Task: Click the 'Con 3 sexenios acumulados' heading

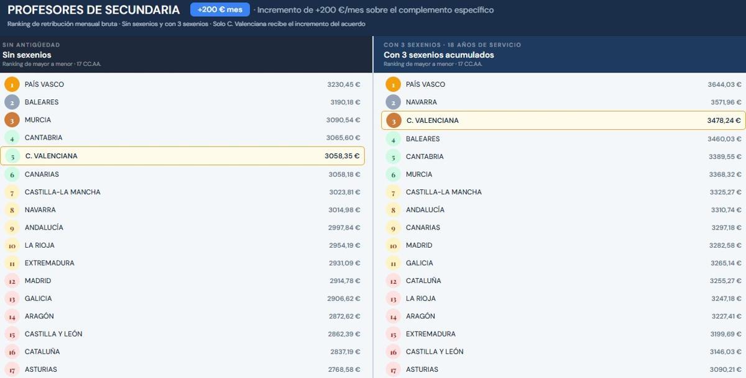Action: coord(439,55)
